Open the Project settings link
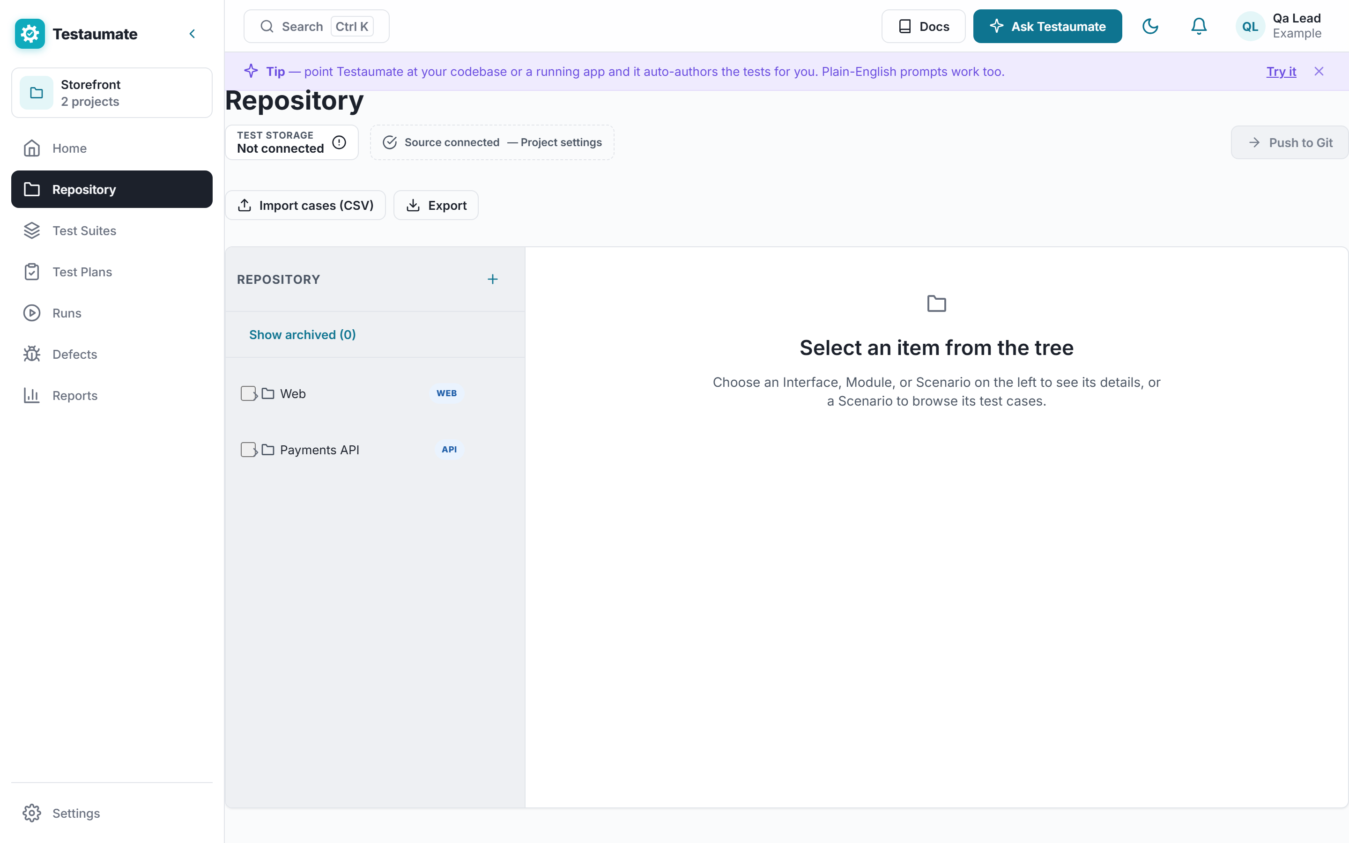This screenshot has height=843, width=1349. [x=561, y=142]
